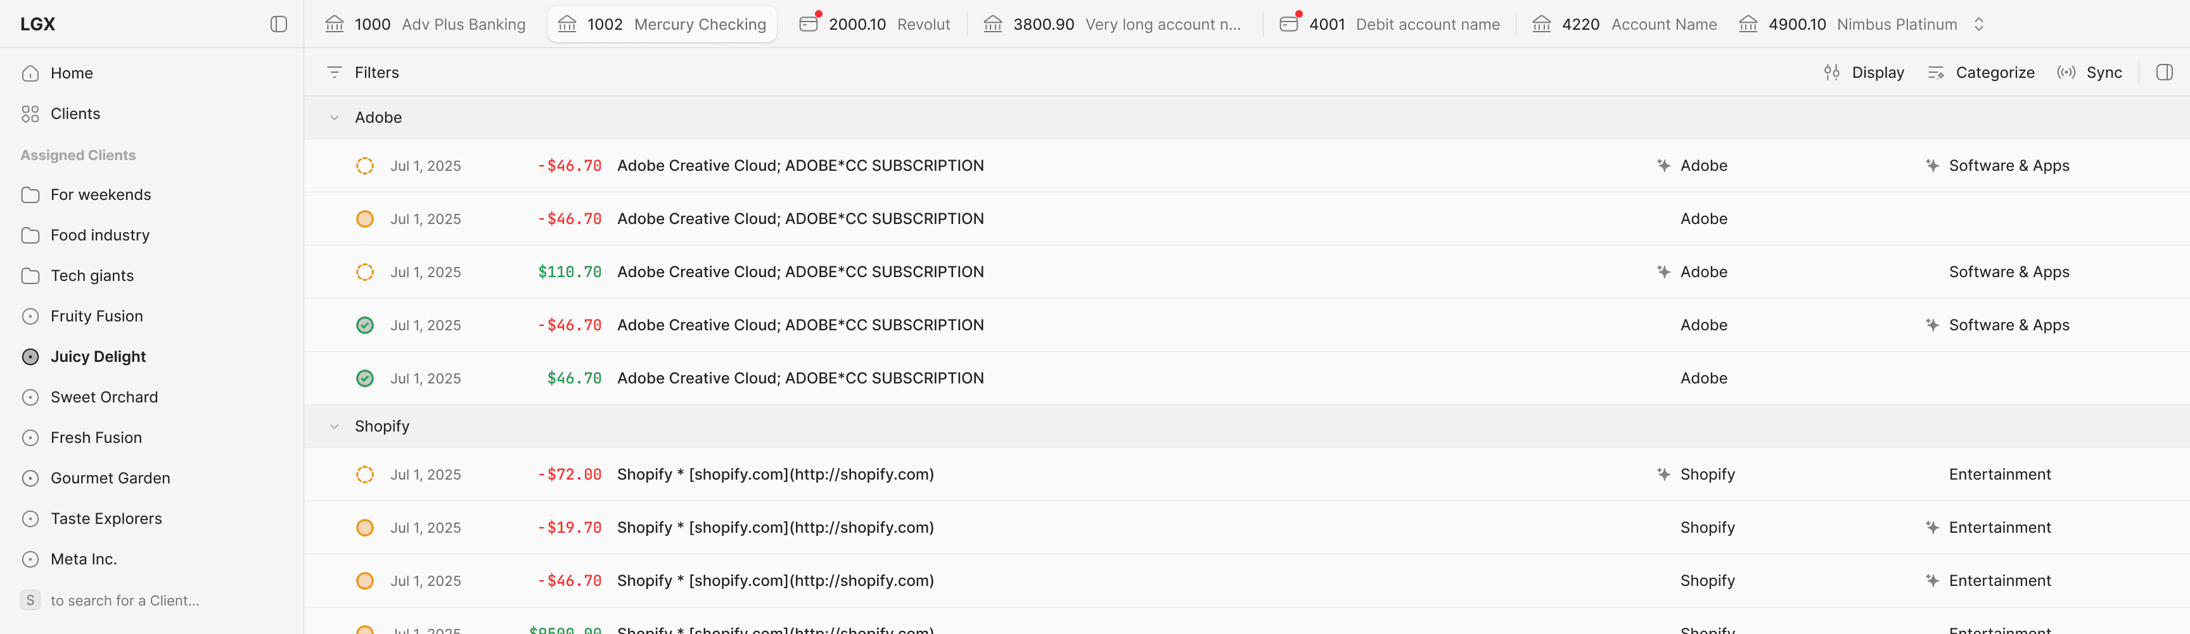The image size is (2190, 634).
Task: Toggle green check status on fourth Adobe row
Action: pos(365,325)
